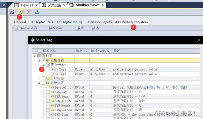The width and height of the screenshot is (203, 119).
Task: Click the Tag2 tag icon
Action: point(57,74)
